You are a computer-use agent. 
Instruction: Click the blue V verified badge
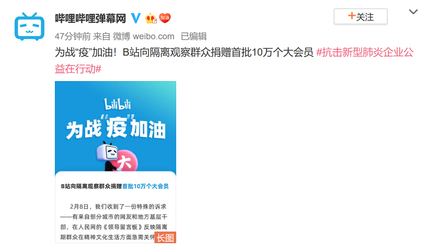(135, 18)
